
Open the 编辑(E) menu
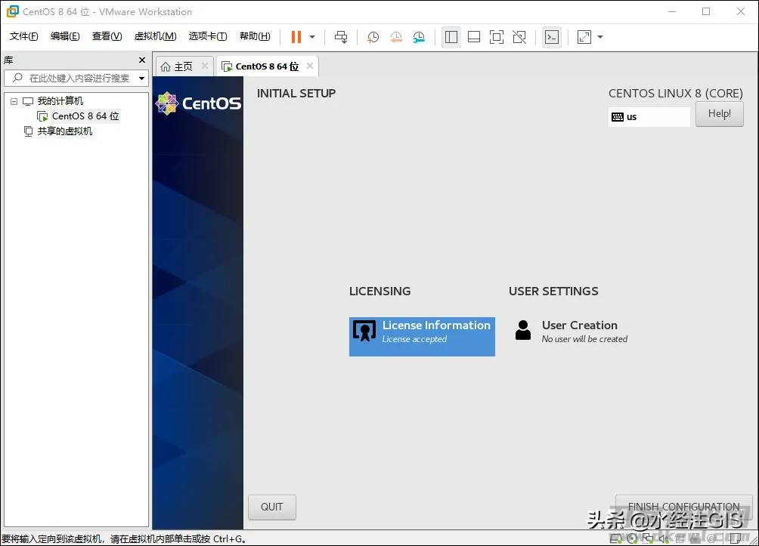click(65, 36)
